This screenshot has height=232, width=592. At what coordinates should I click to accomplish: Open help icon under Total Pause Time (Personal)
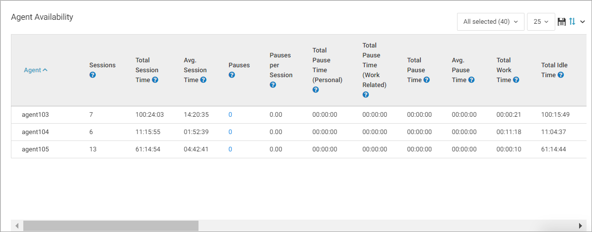pyautogui.click(x=316, y=90)
